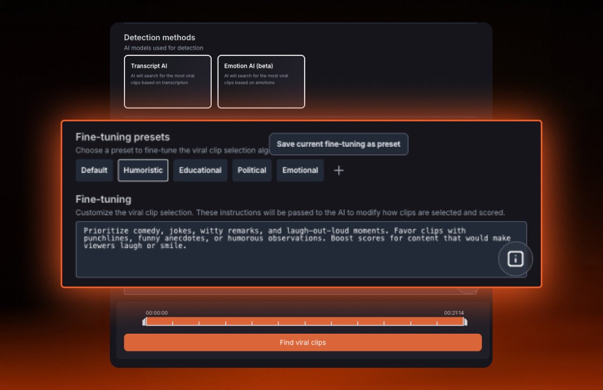Apply the Emotional preset

[x=300, y=170]
